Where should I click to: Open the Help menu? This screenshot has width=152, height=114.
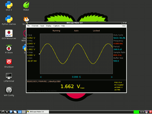(x=63, y=26)
